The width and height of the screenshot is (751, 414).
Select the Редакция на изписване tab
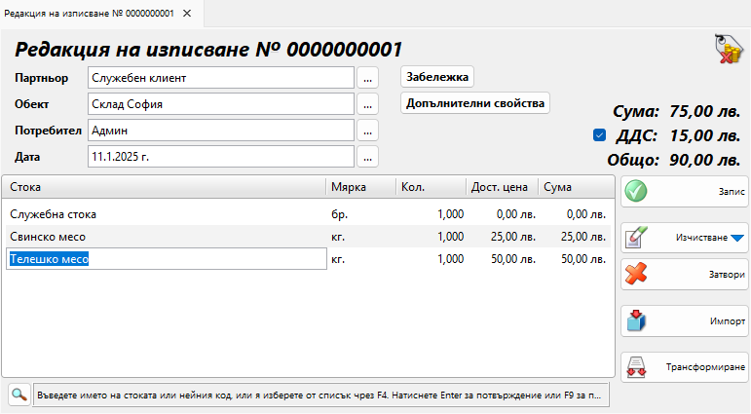(x=90, y=13)
